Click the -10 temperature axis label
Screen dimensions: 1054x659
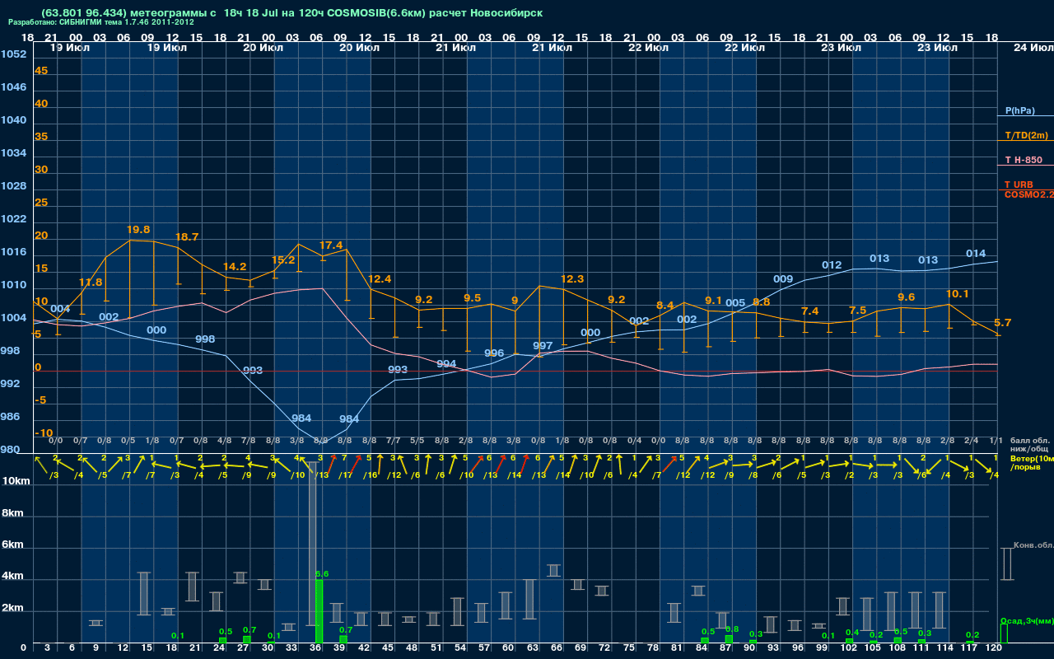click(x=44, y=433)
